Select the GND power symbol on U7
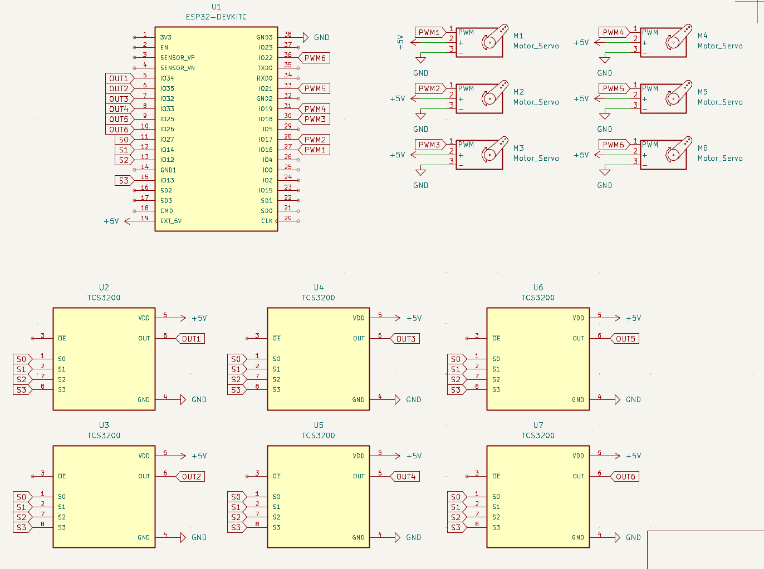 point(618,537)
